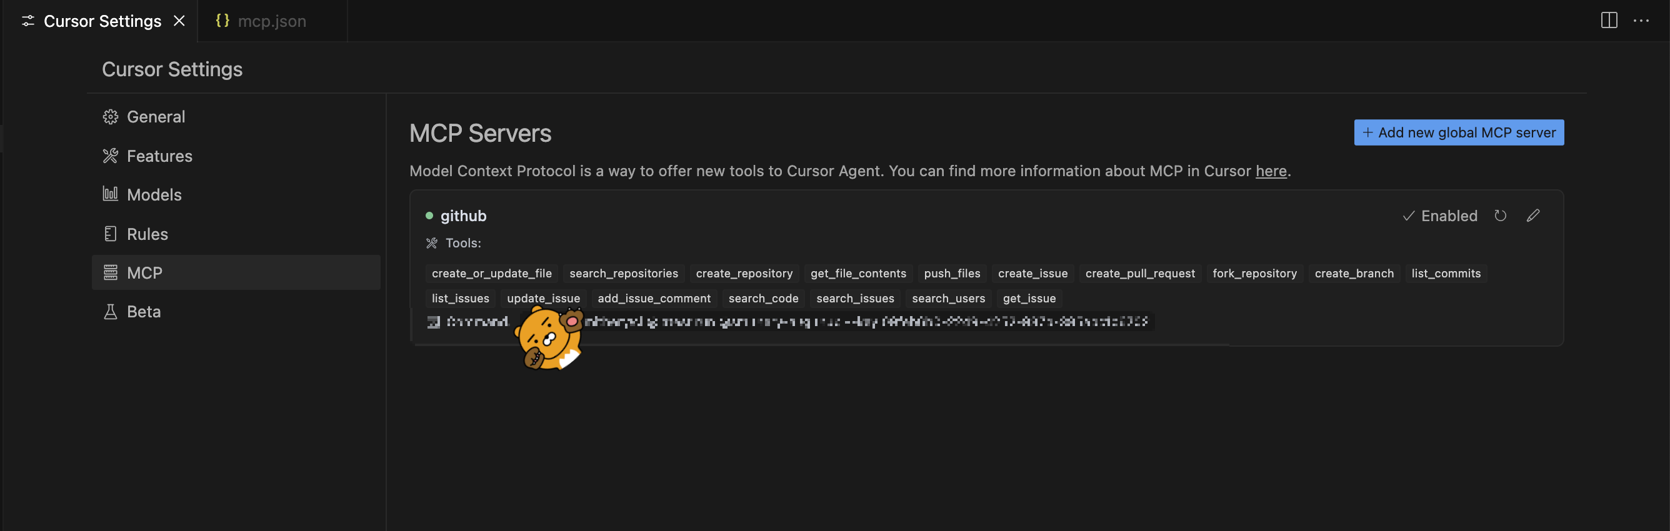The height and width of the screenshot is (531, 1670).
Task: Click the search_users tool tag
Action: [x=947, y=298]
